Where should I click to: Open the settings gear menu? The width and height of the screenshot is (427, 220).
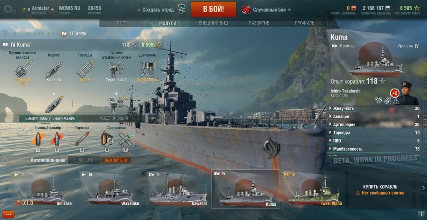(x=10, y=10)
